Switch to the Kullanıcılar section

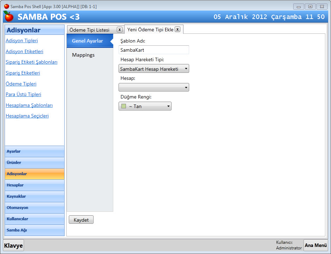coord(35,219)
